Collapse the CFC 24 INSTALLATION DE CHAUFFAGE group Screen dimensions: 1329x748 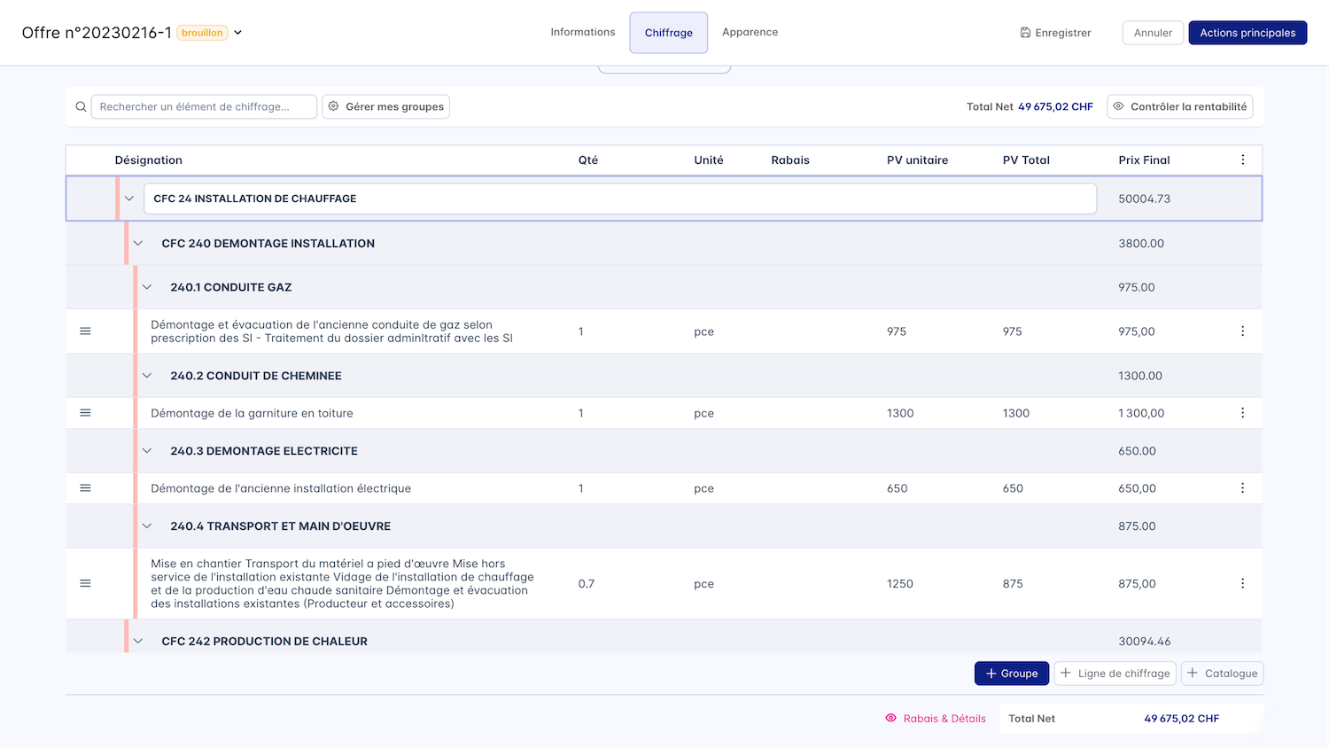click(x=129, y=199)
